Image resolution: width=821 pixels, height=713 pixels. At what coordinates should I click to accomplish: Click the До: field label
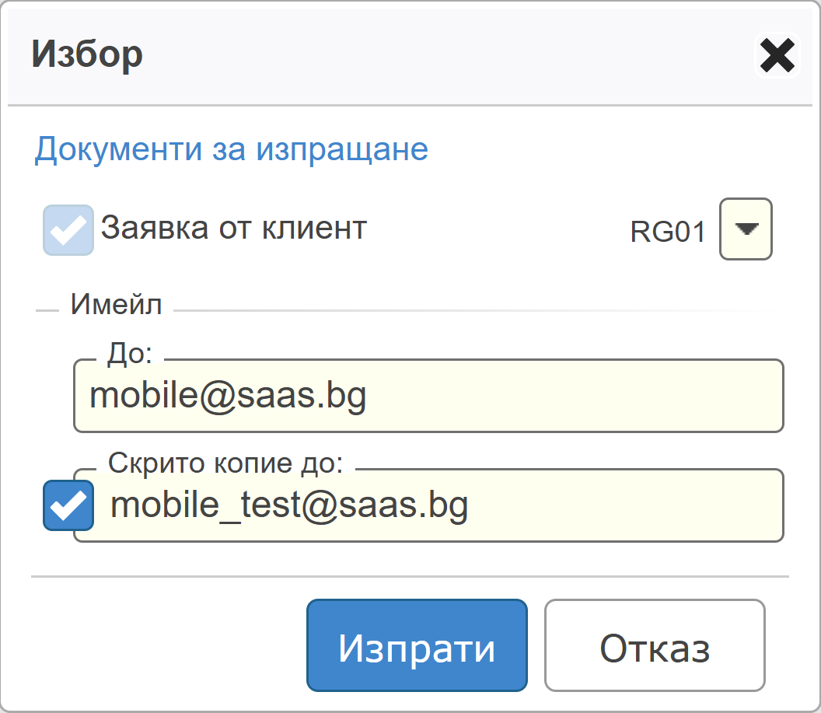coord(130,354)
